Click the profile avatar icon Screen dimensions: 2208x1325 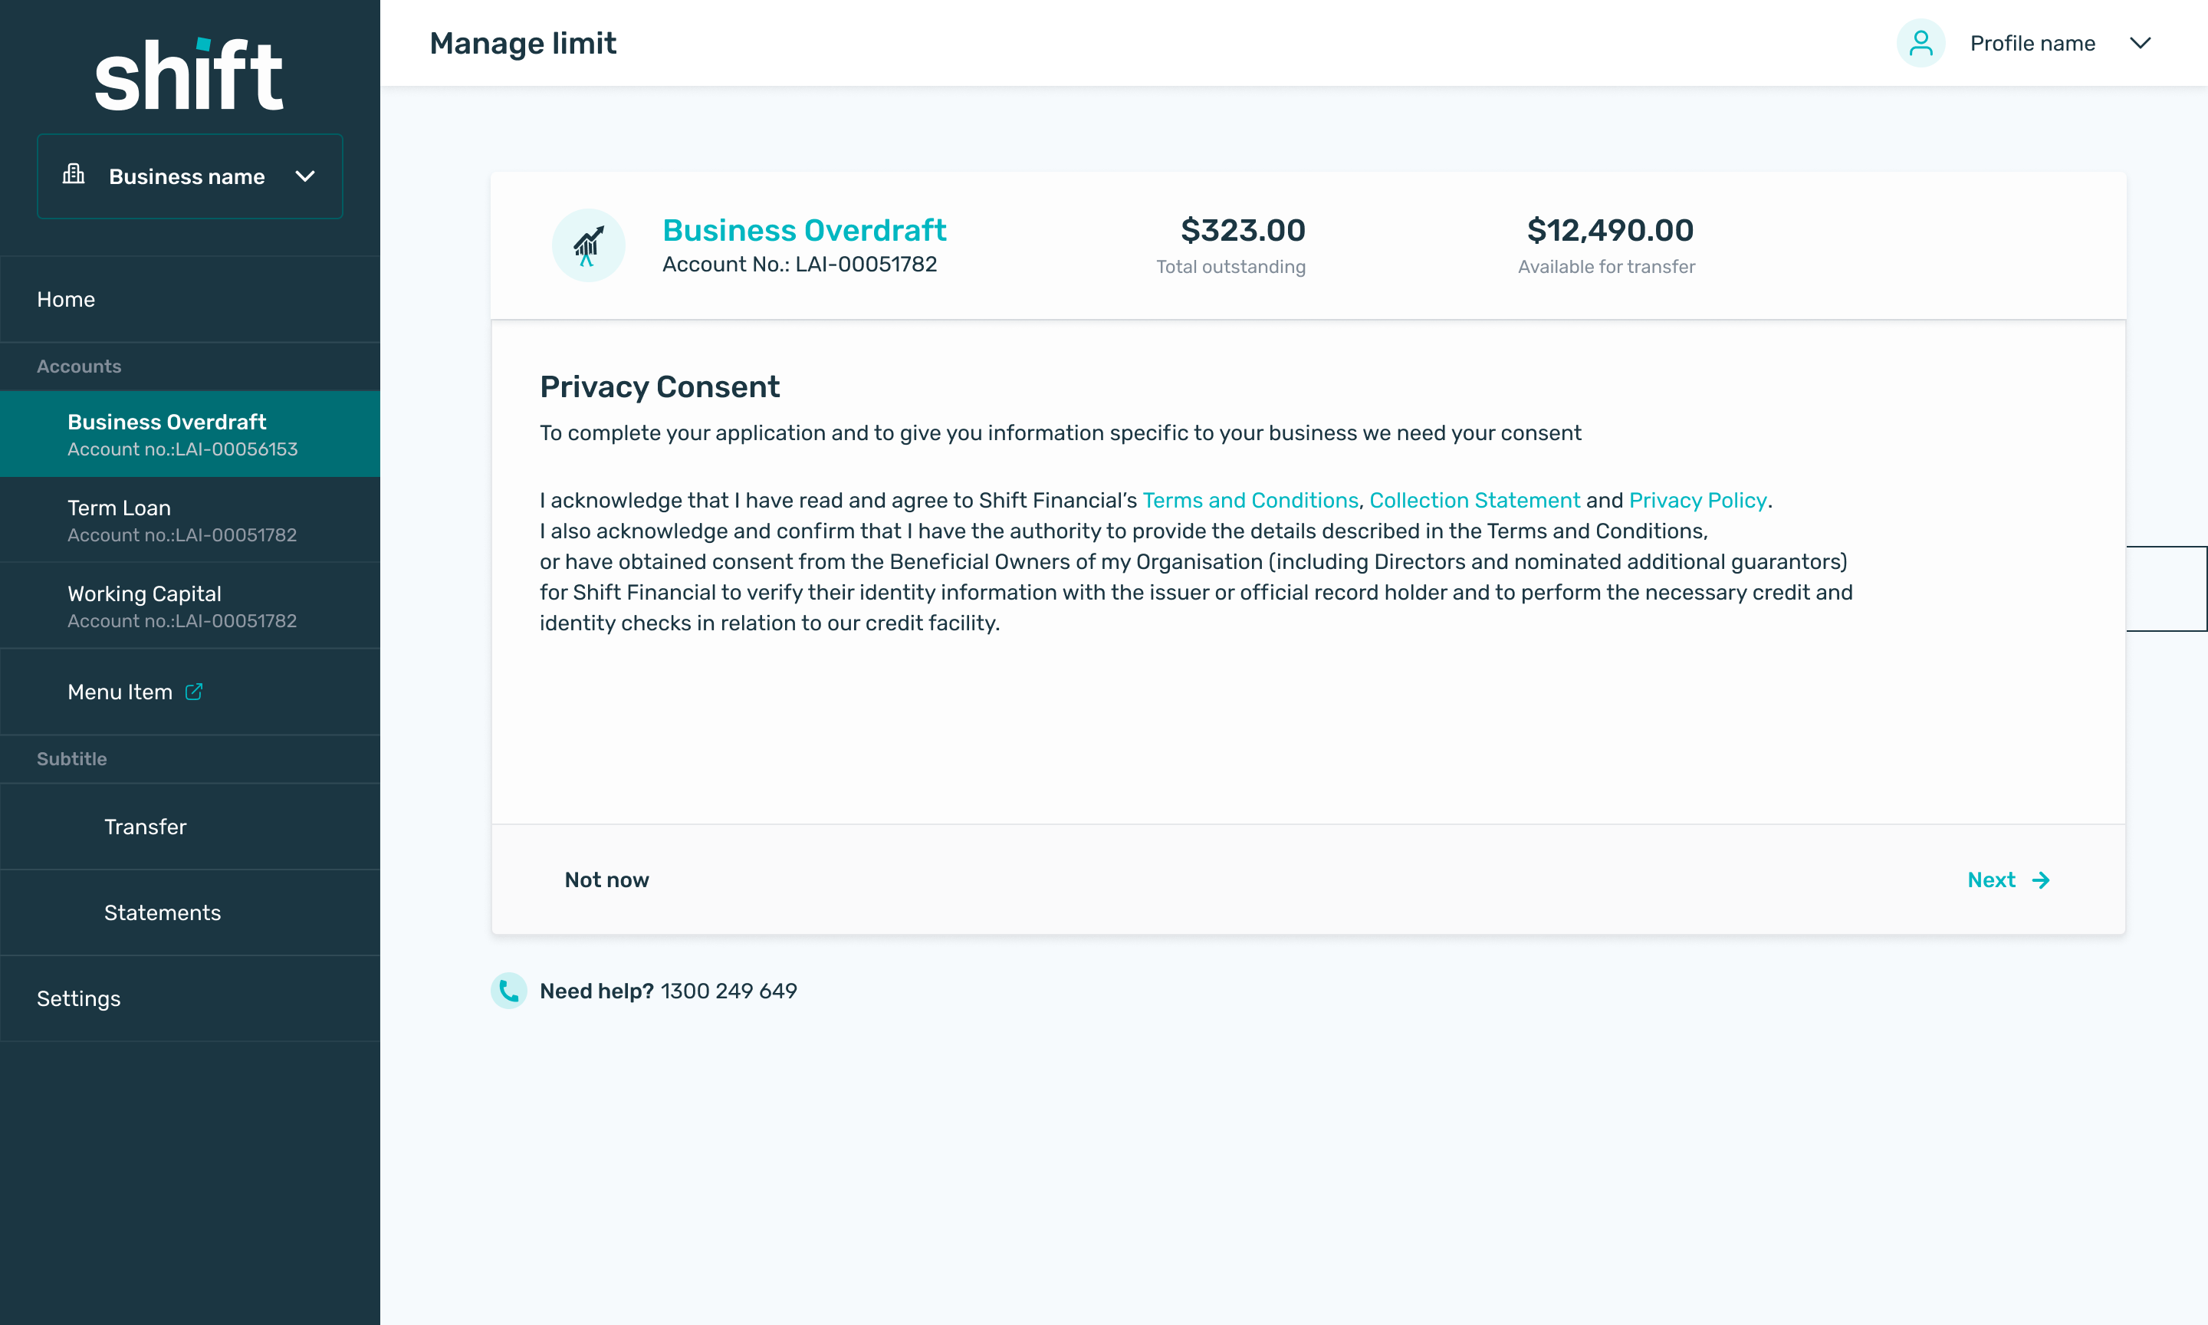pyautogui.click(x=1920, y=43)
